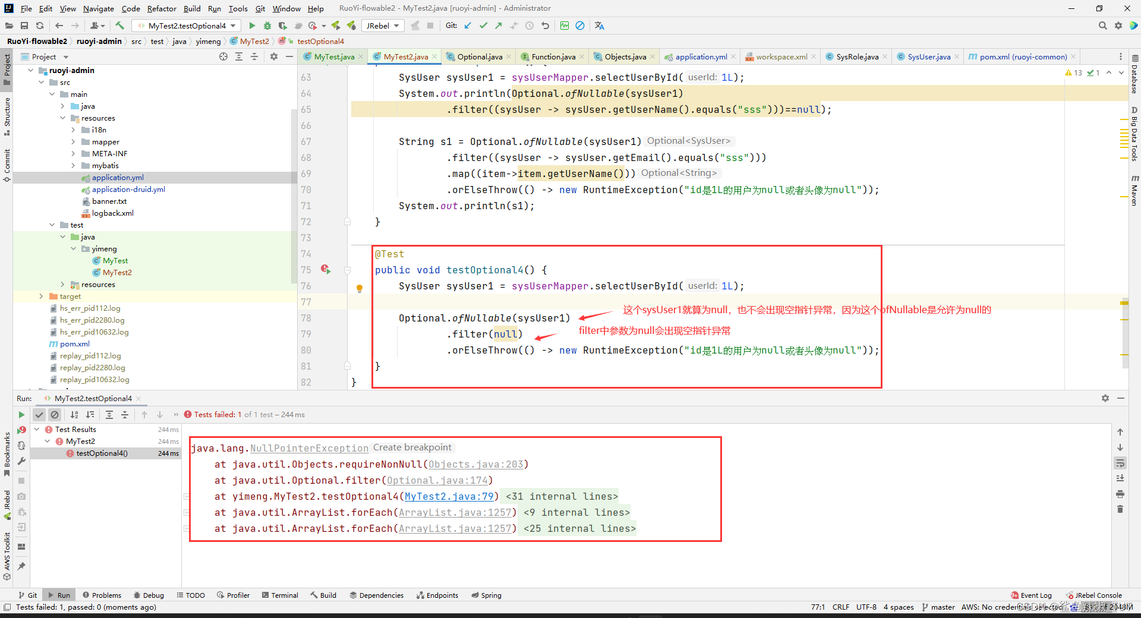
Task: Click the Objects.java:203 stack trace link
Action: pos(475,464)
